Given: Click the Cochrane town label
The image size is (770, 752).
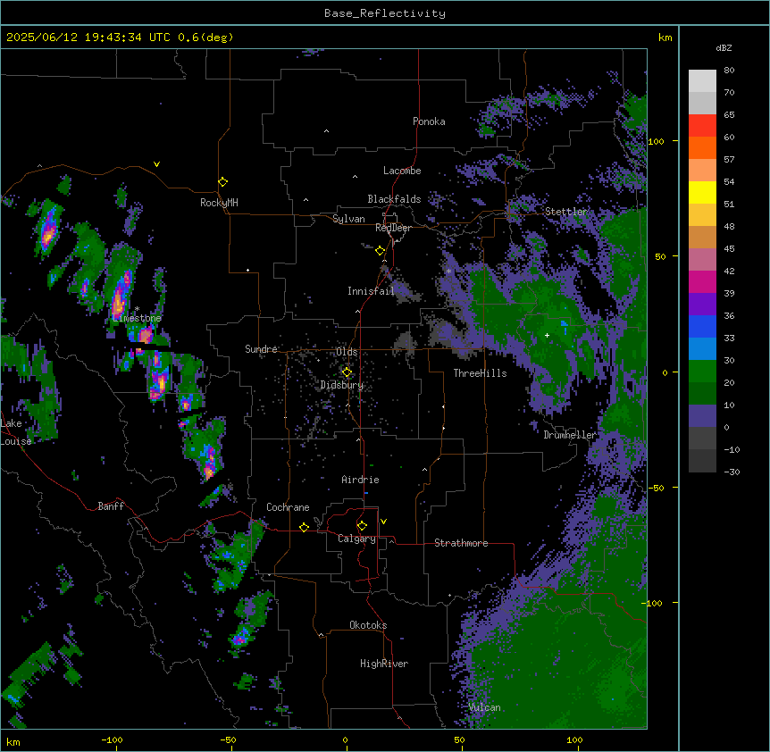Looking at the screenshot, I should click(x=288, y=507).
